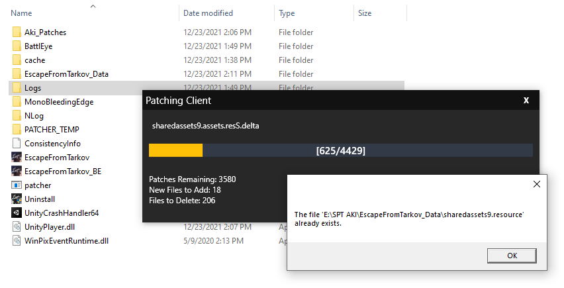Select the MonoBleedingEdge folder icon
Image resolution: width=564 pixels, height=288 pixels.
pyautogui.click(x=17, y=102)
